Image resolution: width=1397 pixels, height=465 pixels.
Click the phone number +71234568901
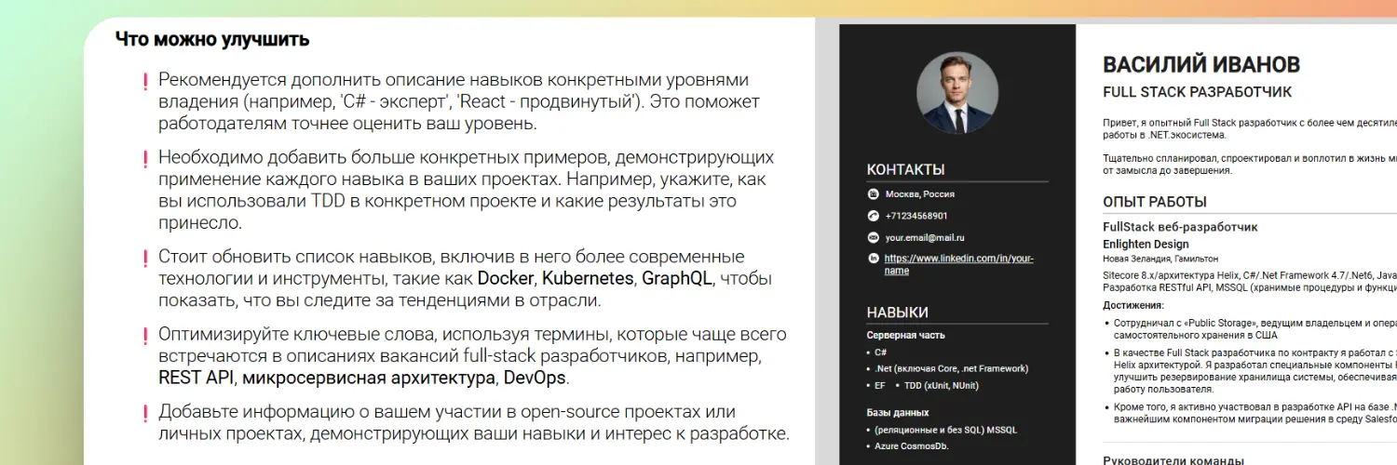click(916, 216)
